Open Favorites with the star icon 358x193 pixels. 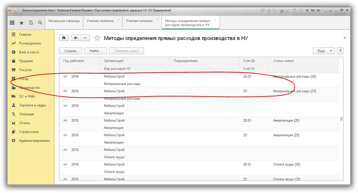point(21,23)
